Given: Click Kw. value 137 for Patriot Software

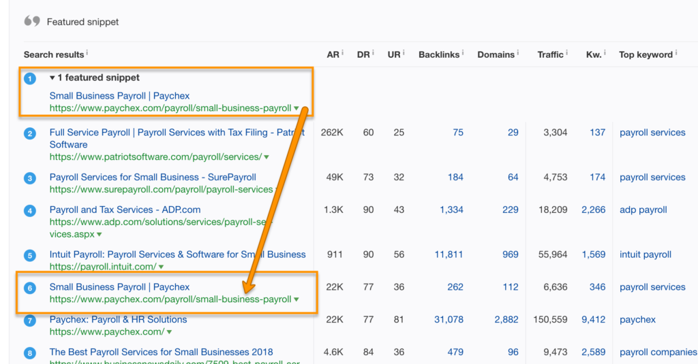Looking at the screenshot, I should pos(597,133).
